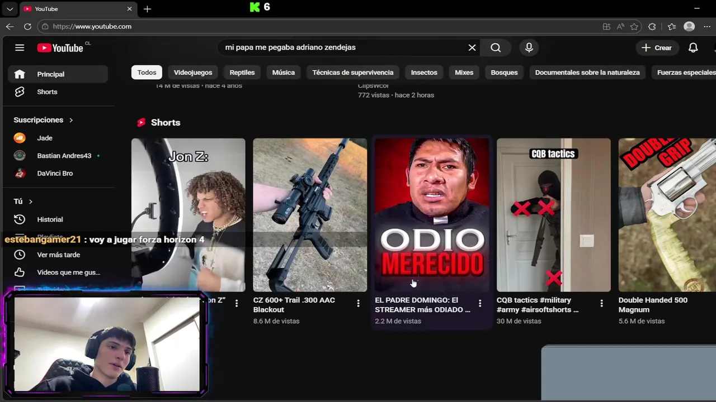Screen dimensions: 716x402
Task: Expand the Tú section
Action: coord(23,201)
